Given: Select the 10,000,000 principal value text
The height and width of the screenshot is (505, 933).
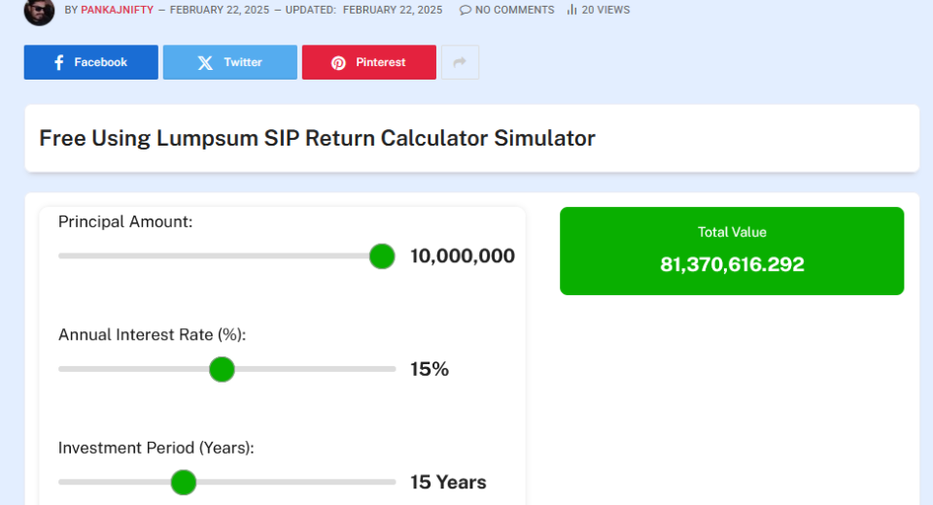Looking at the screenshot, I should pyautogui.click(x=463, y=256).
